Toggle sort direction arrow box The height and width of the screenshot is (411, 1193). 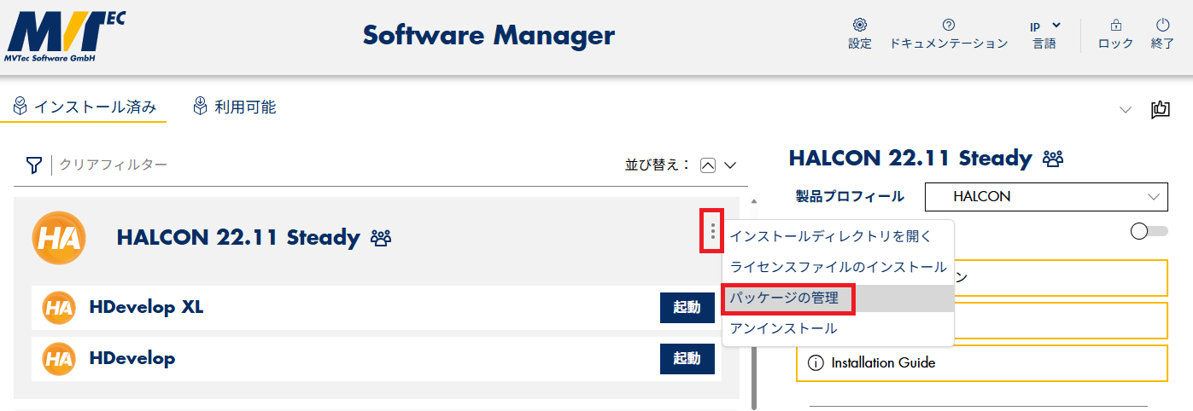707,165
